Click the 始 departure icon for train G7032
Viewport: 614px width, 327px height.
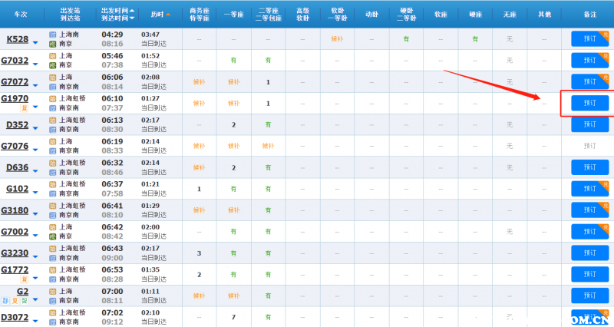[53, 56]
